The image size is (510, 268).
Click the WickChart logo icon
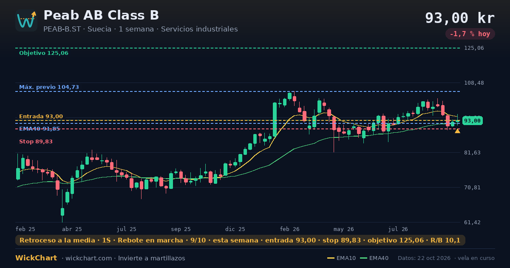point(26,20)
